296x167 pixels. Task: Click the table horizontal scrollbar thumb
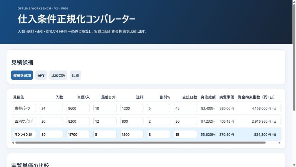[x=140, y=143]
